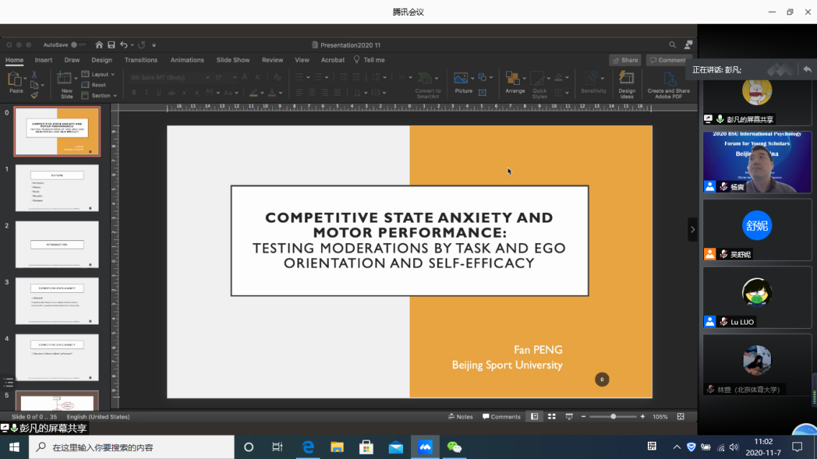Click the Cut scissors icon

click(x=35, y=75)
